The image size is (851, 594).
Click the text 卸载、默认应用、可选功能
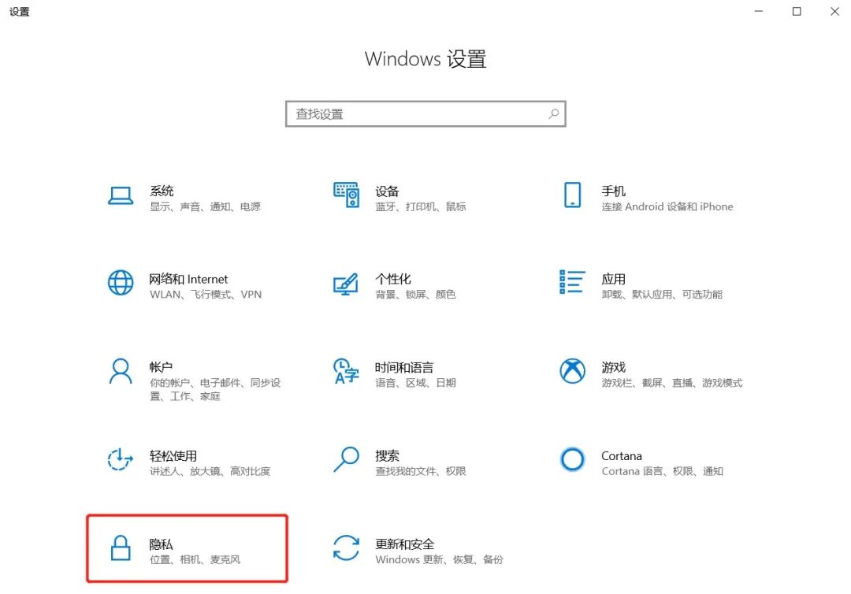[x=662, y=295]
